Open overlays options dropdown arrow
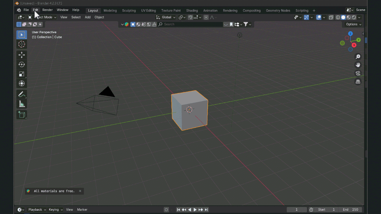The image size is (381, 214). pos(324,17)
